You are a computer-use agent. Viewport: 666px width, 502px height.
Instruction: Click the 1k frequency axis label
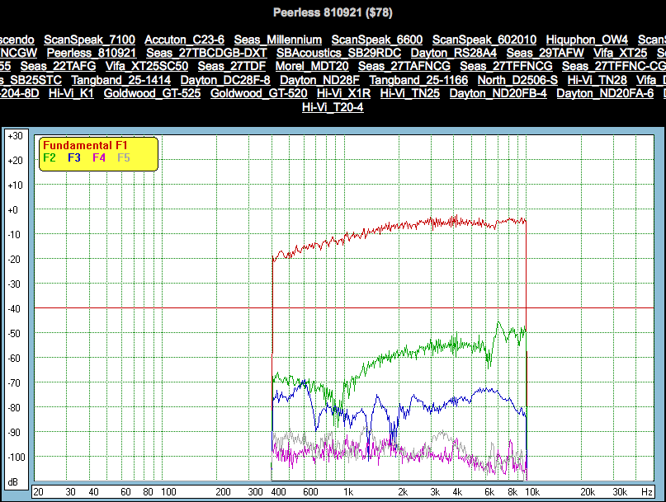tap(348, 492)
